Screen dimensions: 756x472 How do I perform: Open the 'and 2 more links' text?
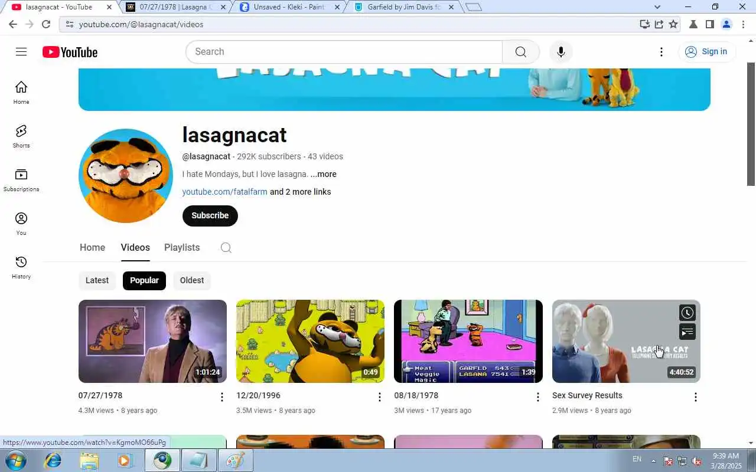pyautogui.click(x=300, y=192)
